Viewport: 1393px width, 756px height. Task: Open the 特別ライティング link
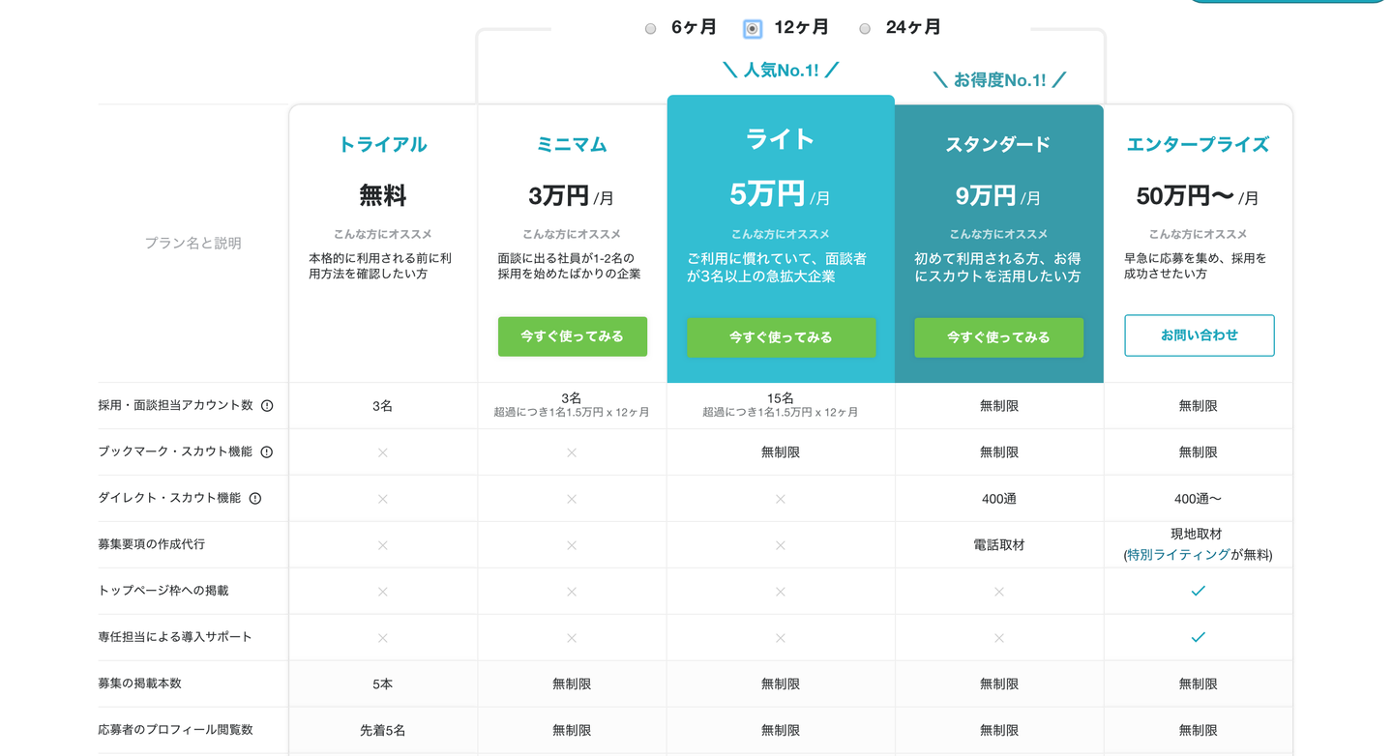[1178, 555]
